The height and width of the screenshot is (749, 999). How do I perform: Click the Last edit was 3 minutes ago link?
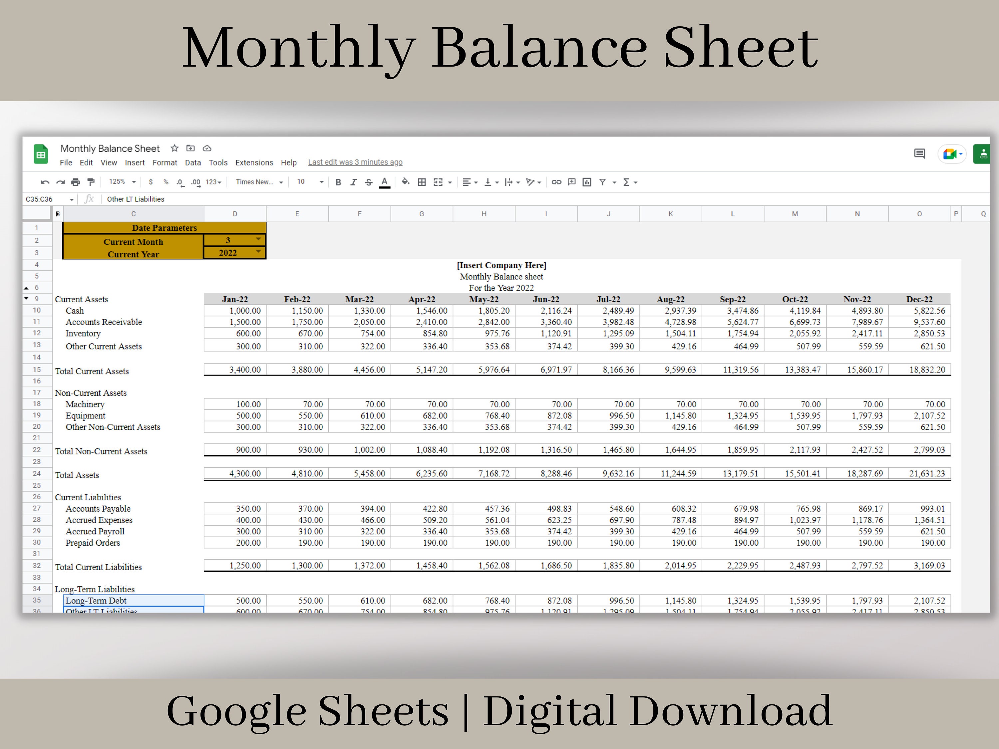pyautogui.click(x=355, y=162)
